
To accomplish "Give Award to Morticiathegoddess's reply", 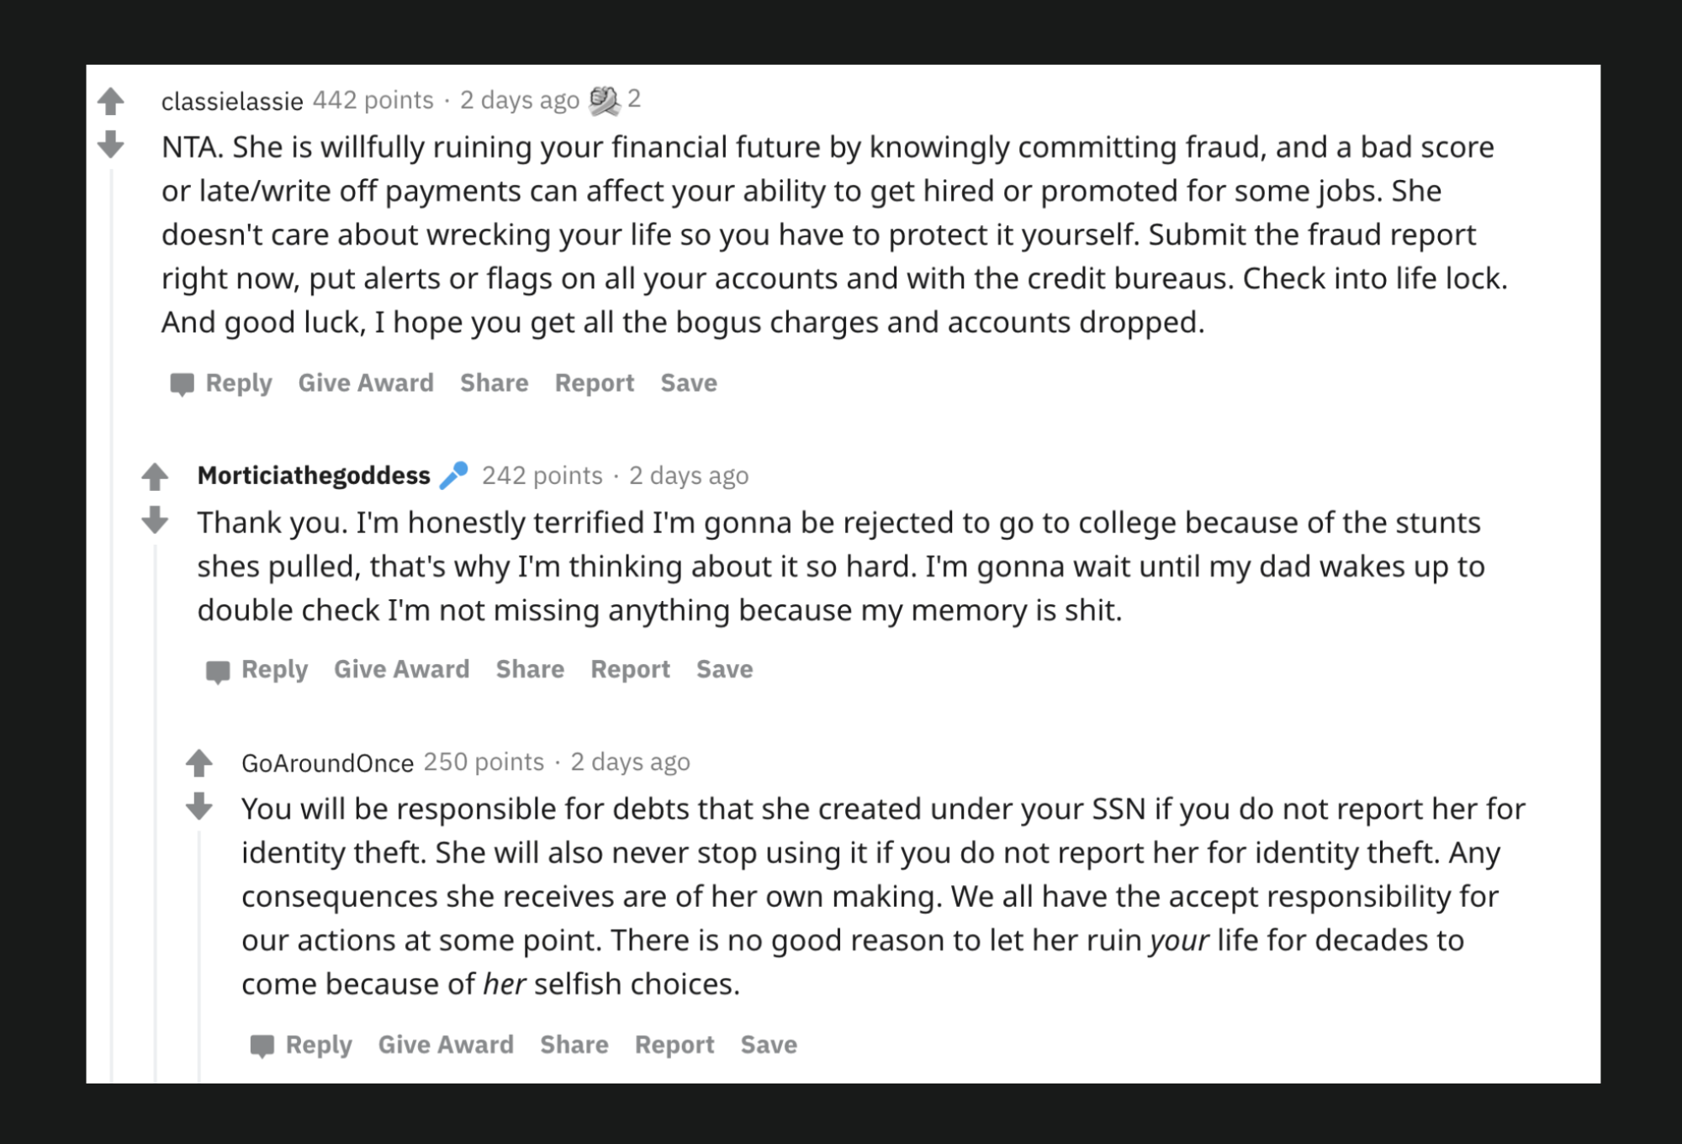I will click(x=401, y=670).
